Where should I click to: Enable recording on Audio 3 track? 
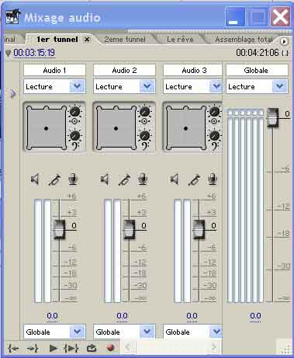[213, 179]
